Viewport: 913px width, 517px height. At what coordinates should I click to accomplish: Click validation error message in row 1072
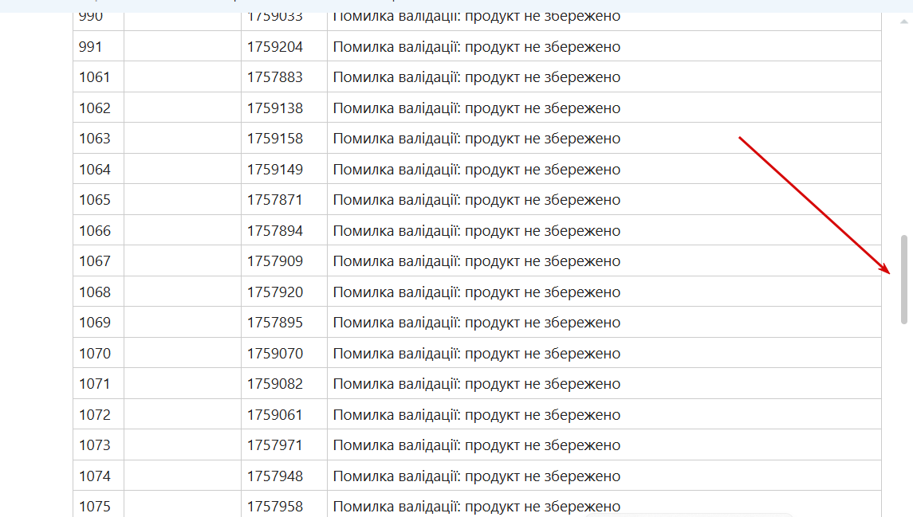(476, 415)
